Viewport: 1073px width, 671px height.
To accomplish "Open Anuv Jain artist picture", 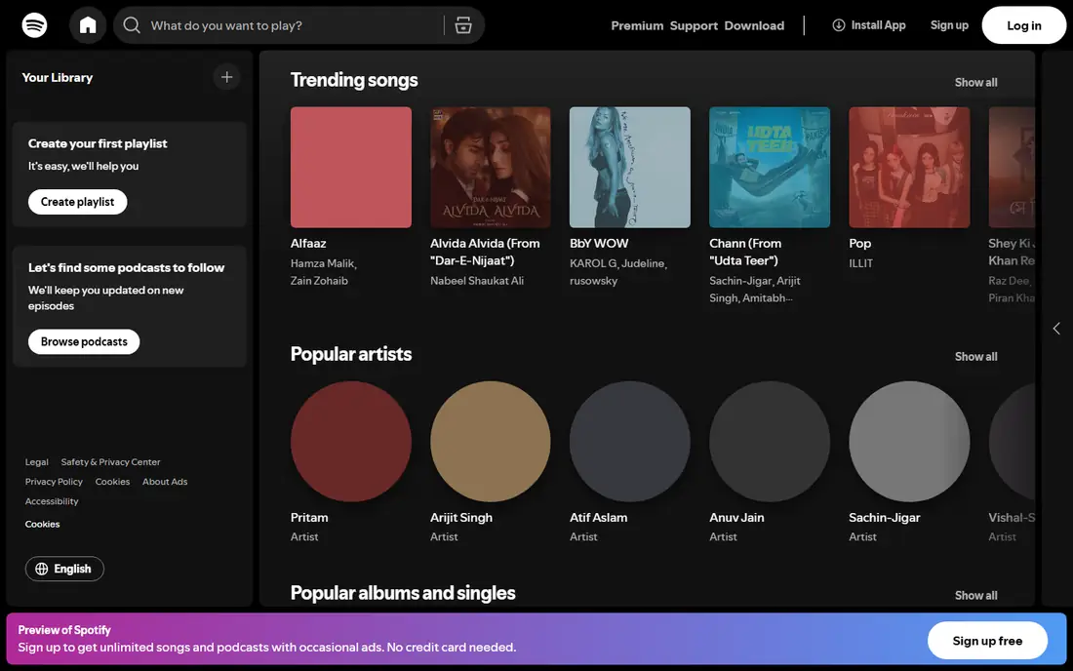I will (770, 441).
